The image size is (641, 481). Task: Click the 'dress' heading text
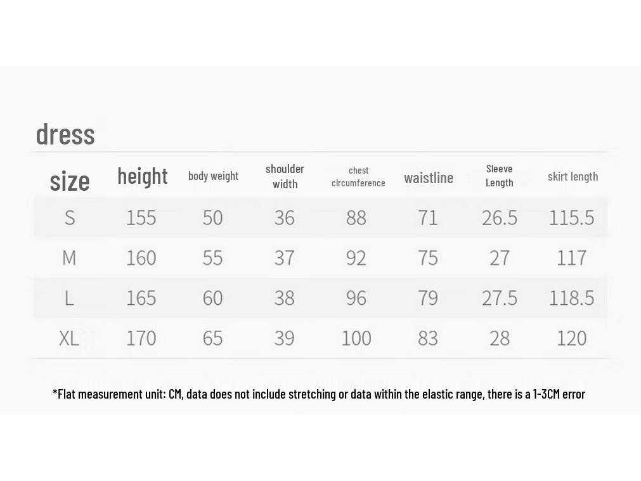click(x=65, y=134)
